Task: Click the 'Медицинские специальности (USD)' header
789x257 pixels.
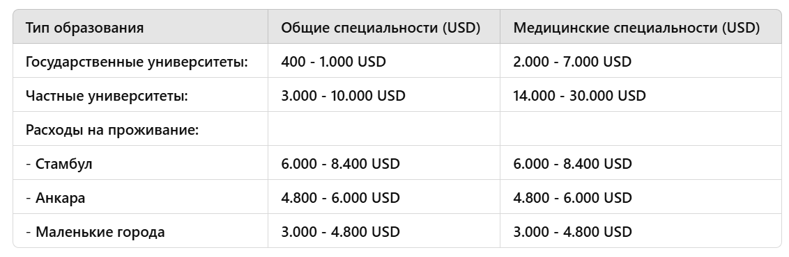Action: (x=636, y=28)
